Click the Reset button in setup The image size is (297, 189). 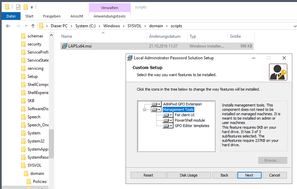click(148, 175)
